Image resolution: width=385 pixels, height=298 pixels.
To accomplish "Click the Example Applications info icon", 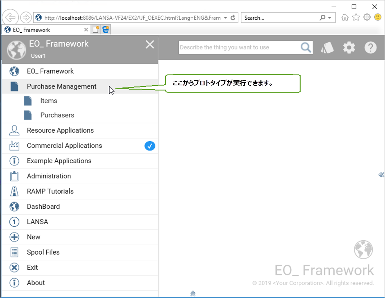I will pyautogui.click(x=14, y=161).
